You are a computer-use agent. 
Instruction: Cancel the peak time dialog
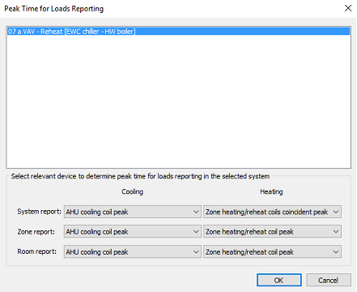click(329, 280)
